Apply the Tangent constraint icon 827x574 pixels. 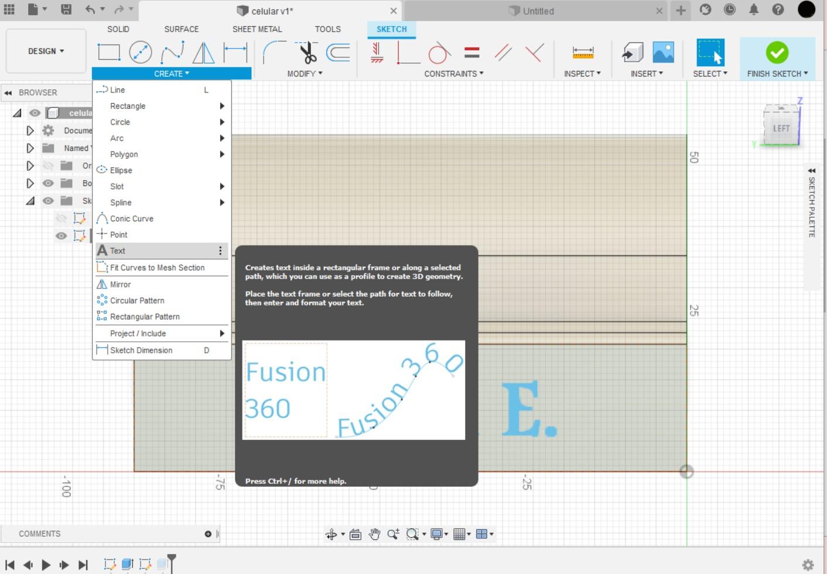pyautogui.click(x=439, y=53)
